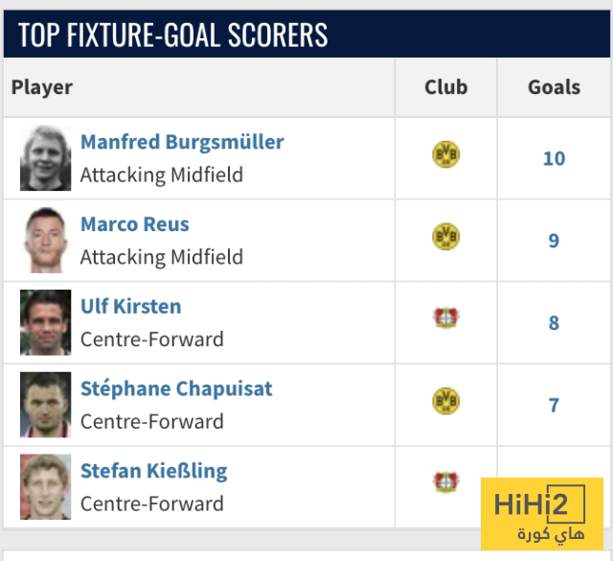Click the Dortmund crest in Marco Reus row
The width and height of the screenshot is (613, 561).
[445, 237]
